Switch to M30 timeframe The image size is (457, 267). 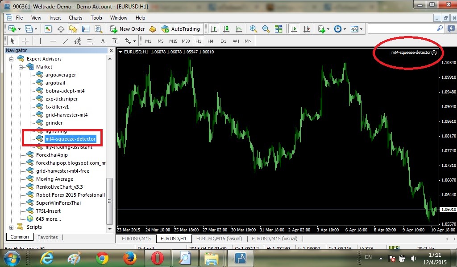[186, 41]
